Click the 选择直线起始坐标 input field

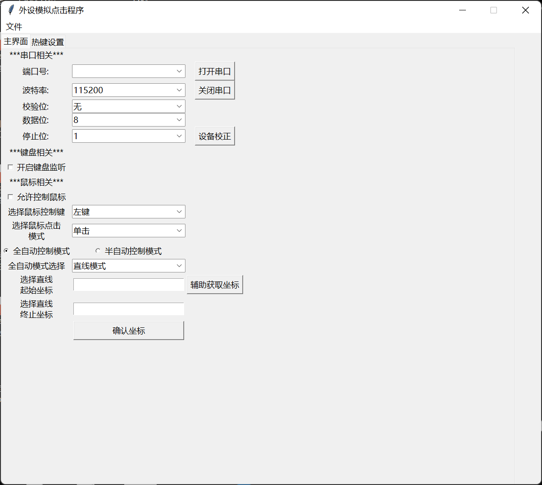128,284
